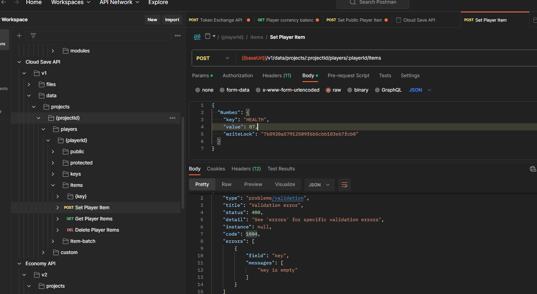Click the network globe icon in response bar
Screen dimensions: 537x294
coord(533,169)
